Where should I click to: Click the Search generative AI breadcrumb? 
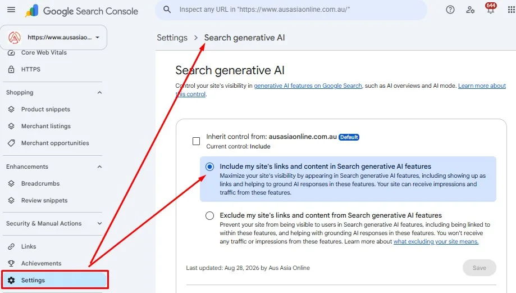pos(244,38)
